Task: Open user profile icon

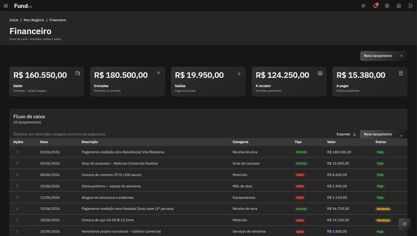Action: (x=399, y=6)
